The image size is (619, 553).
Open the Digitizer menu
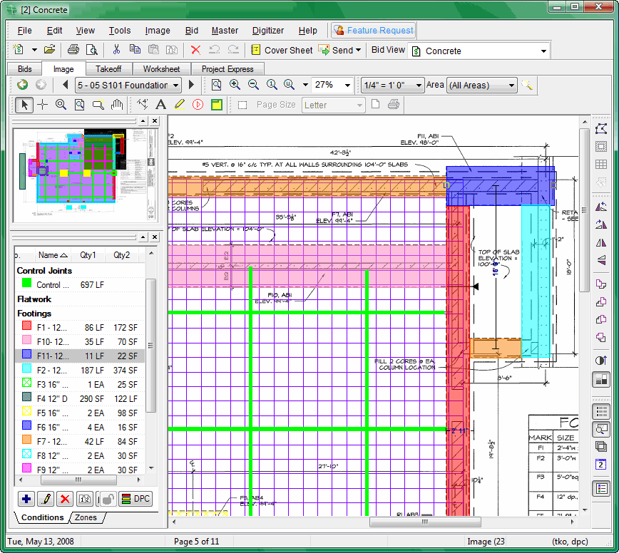(268, 31)
